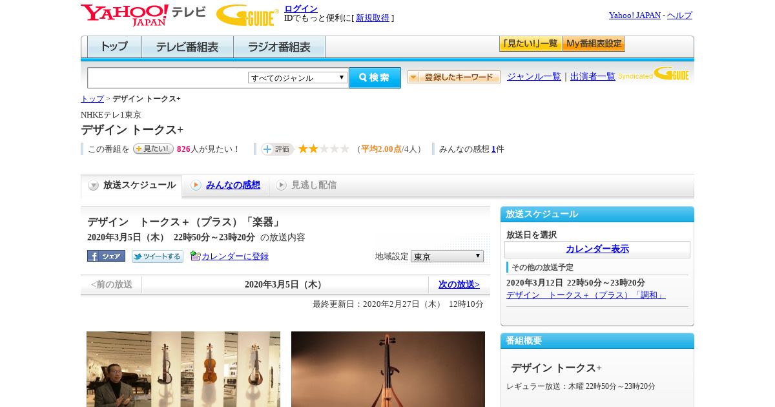775x407 pixels.
Task: Go to 次の放送 link
Action: [459, 284]
